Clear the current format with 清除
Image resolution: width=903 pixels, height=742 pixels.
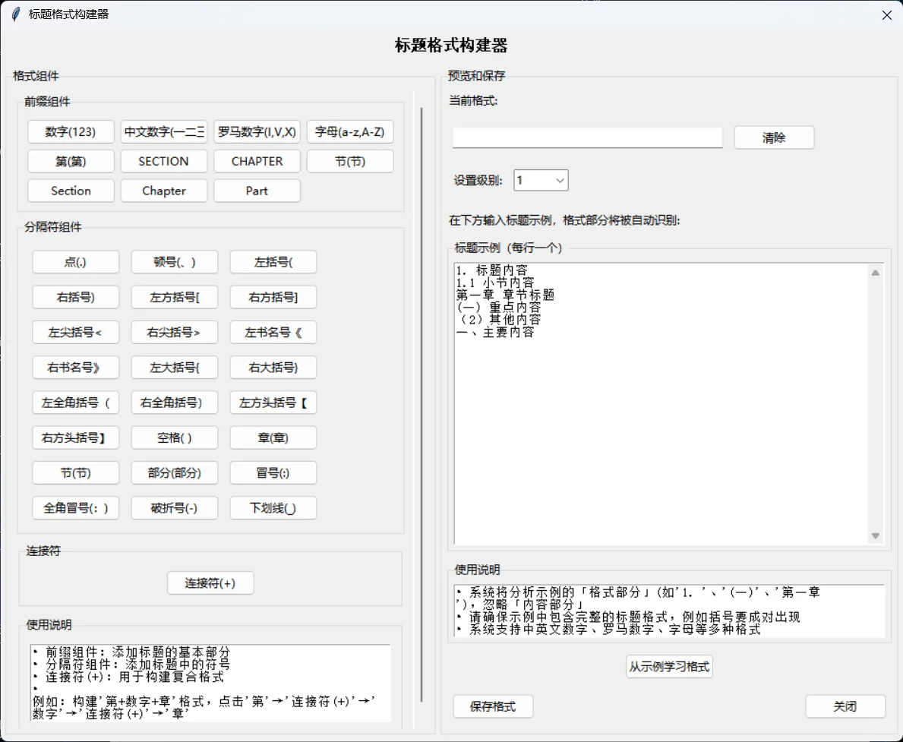pyautogui.click(x=773, y=137)
